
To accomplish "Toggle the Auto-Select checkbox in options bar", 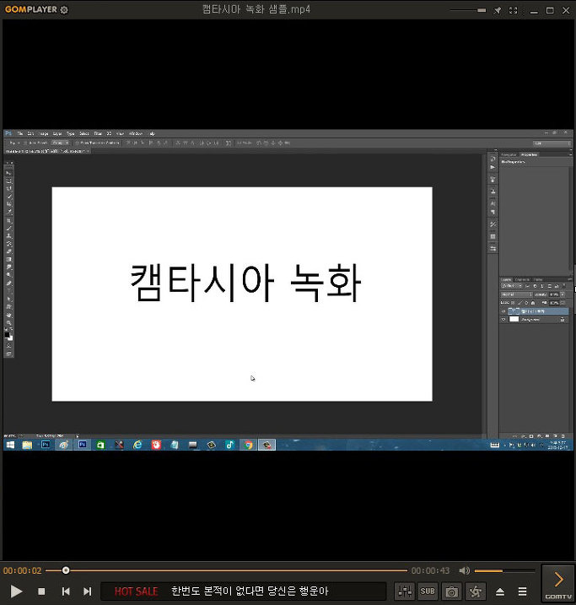I will (x=26, y=143).
